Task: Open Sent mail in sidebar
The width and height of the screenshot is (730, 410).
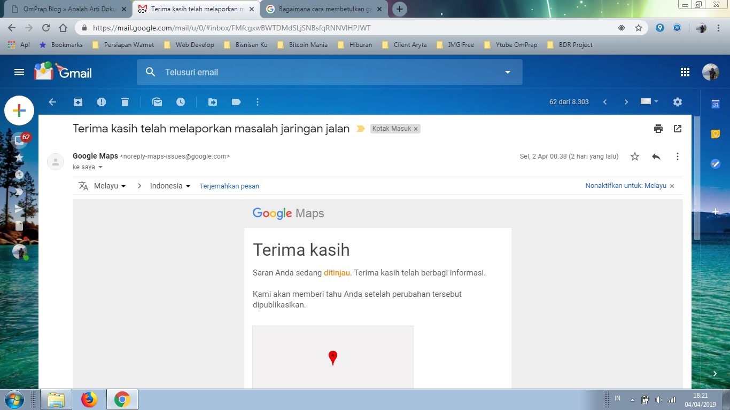Action: click(x=19, y=209)
